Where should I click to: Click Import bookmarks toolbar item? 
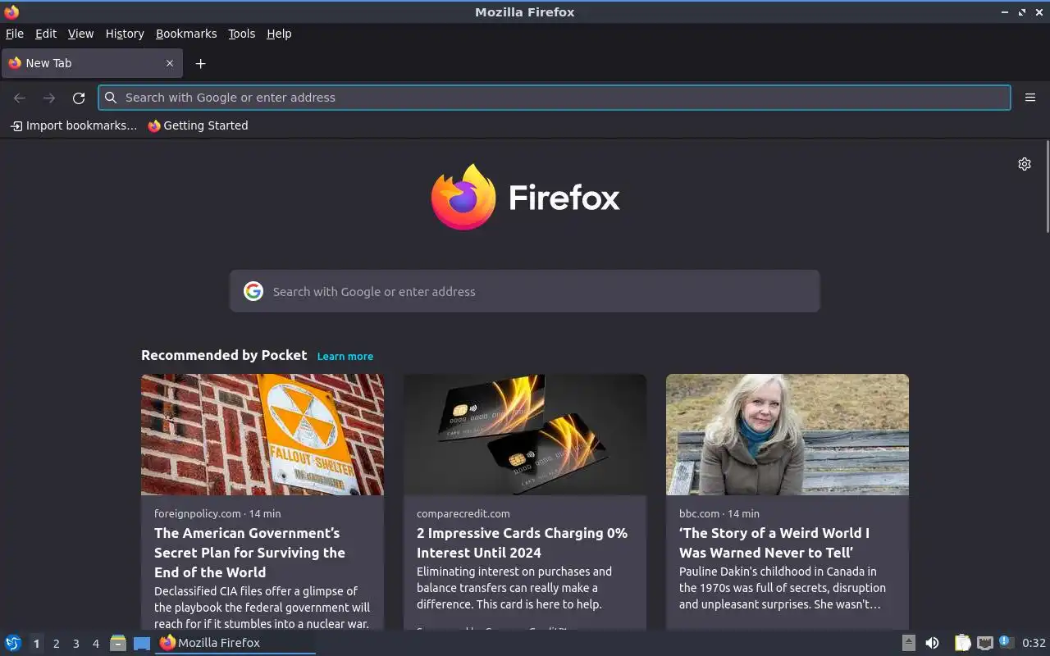(x=73, y=125)
